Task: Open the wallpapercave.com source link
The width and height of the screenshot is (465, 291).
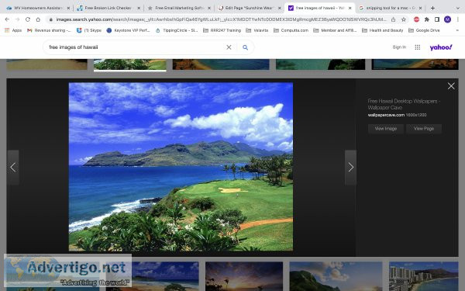Action: (386, 115)
